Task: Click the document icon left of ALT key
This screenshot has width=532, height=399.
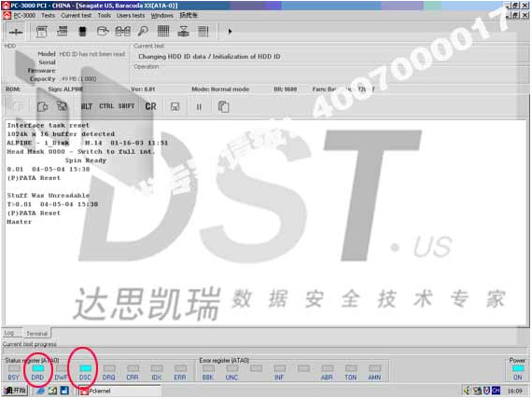Action: tap(42, 107)
